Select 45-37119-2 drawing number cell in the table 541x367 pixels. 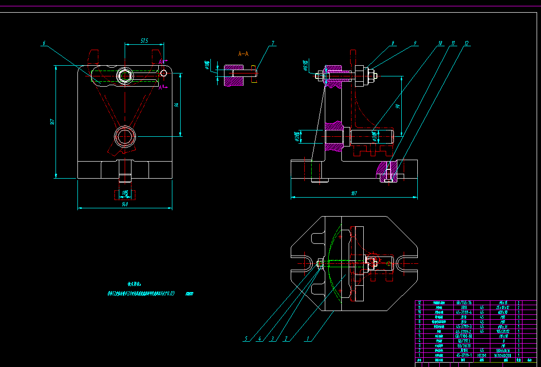464,331
